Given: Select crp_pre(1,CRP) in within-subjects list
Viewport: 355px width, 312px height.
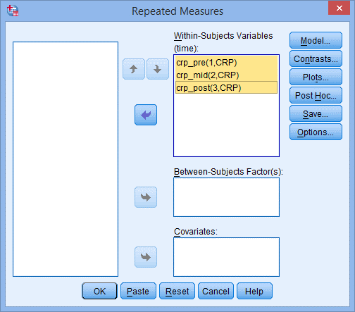Looking at the screenshot, I should [x=226, y=63].
